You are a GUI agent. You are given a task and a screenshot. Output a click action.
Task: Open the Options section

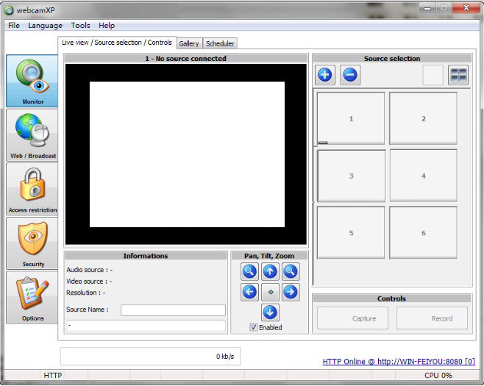pos(32,297)
